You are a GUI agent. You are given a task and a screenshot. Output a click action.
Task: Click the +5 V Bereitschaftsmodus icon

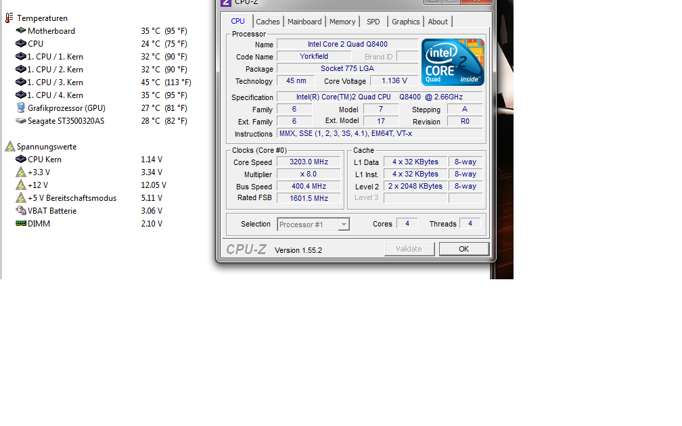coord(20,197)
